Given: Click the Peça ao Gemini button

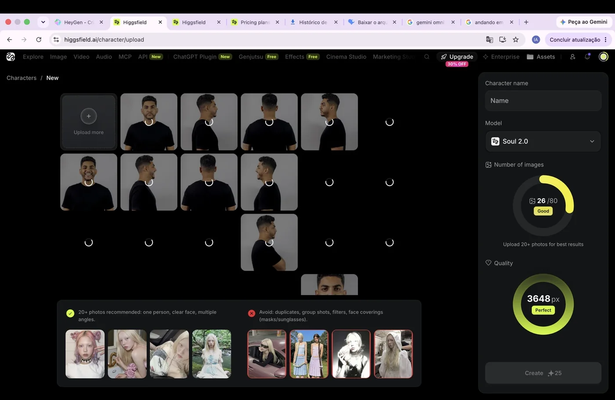Looking at the screenshot, I should [x=583, y=22].
